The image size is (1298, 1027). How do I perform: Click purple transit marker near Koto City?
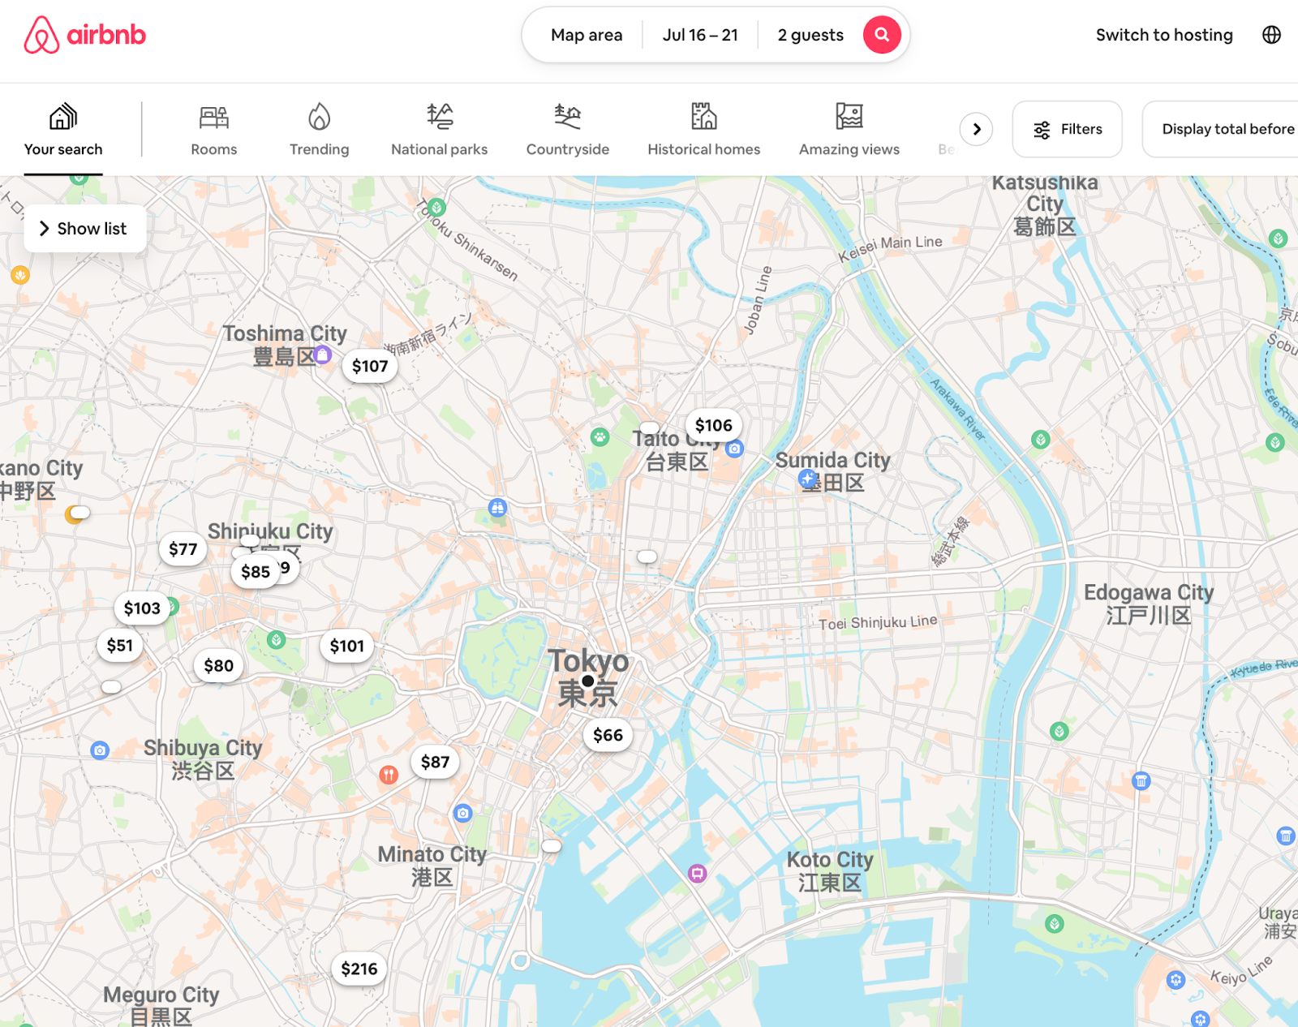(x=697, y=874)
